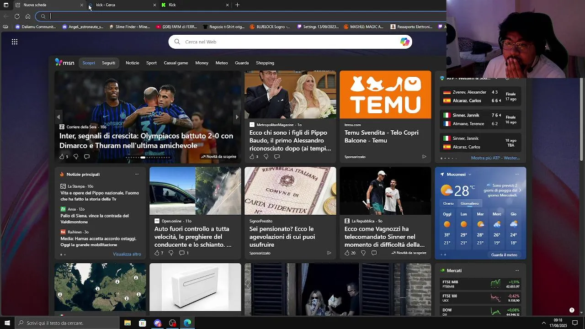
Task: Open the Shopping menu item
Action: 265,63
